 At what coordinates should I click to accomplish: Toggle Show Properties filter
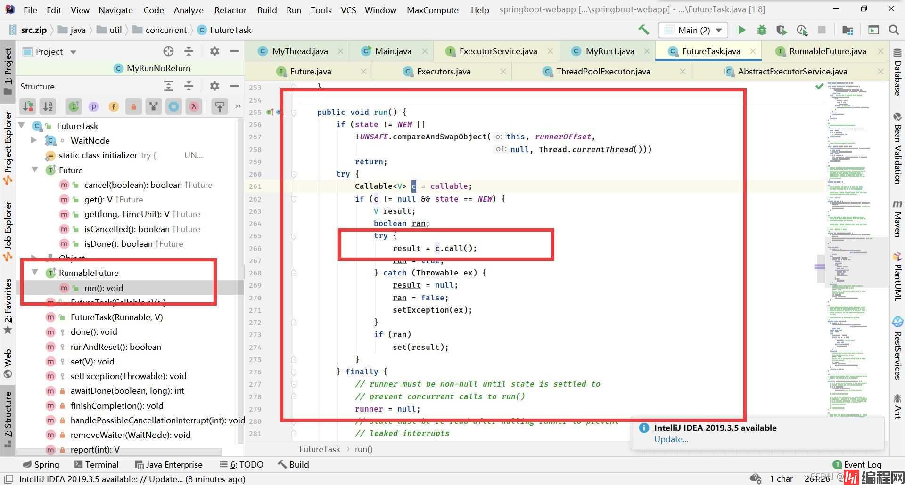tap(93, 106)
